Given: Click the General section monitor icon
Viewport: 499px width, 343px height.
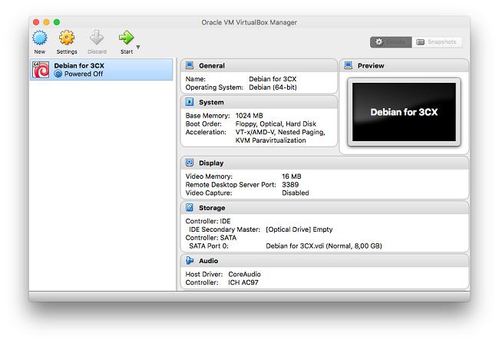Looking at the screenshot, I should pos(190,65).
